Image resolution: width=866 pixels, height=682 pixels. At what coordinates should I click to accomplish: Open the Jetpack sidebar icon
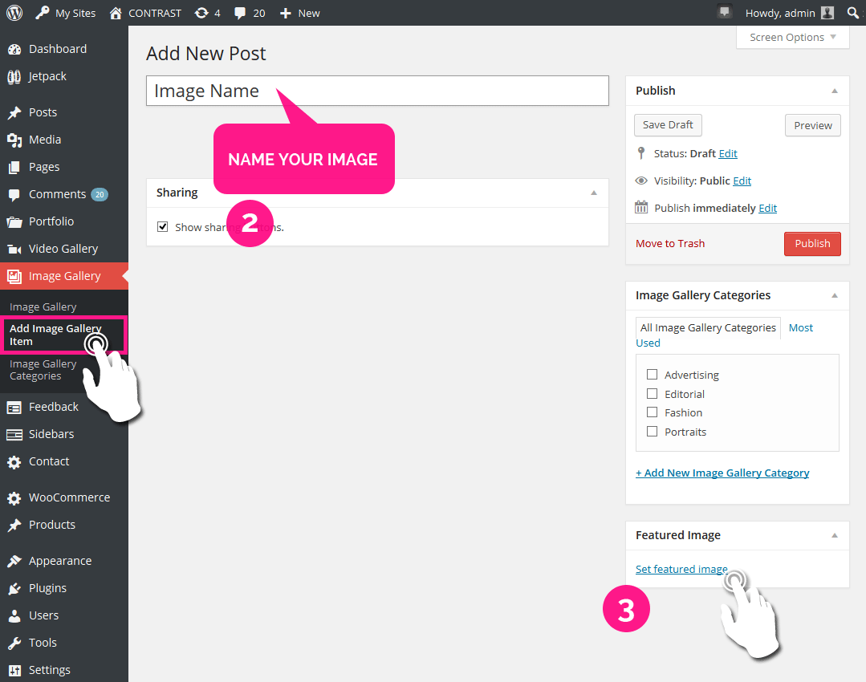coord(14,76)
